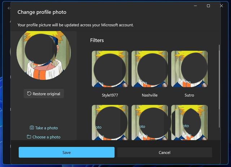Click the circular profile photo preview

click(44, 52)
